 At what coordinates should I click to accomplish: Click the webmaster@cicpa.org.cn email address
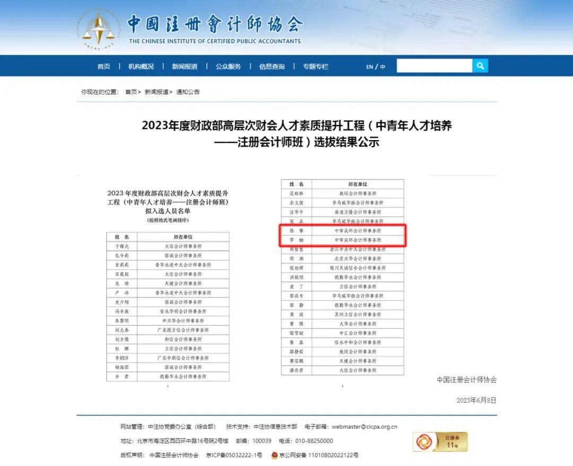pyautogui.click(x=364, y=427)
